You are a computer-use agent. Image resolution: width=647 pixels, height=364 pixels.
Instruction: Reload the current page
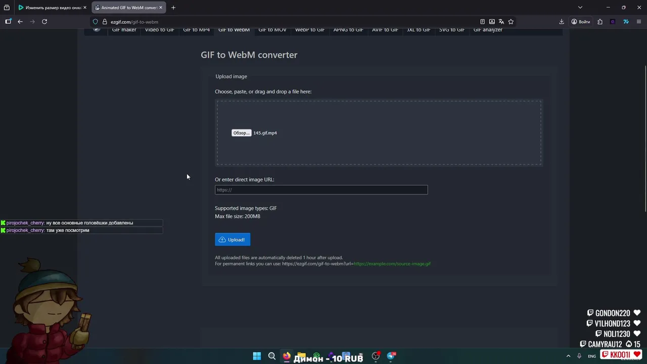pos(44,22)
